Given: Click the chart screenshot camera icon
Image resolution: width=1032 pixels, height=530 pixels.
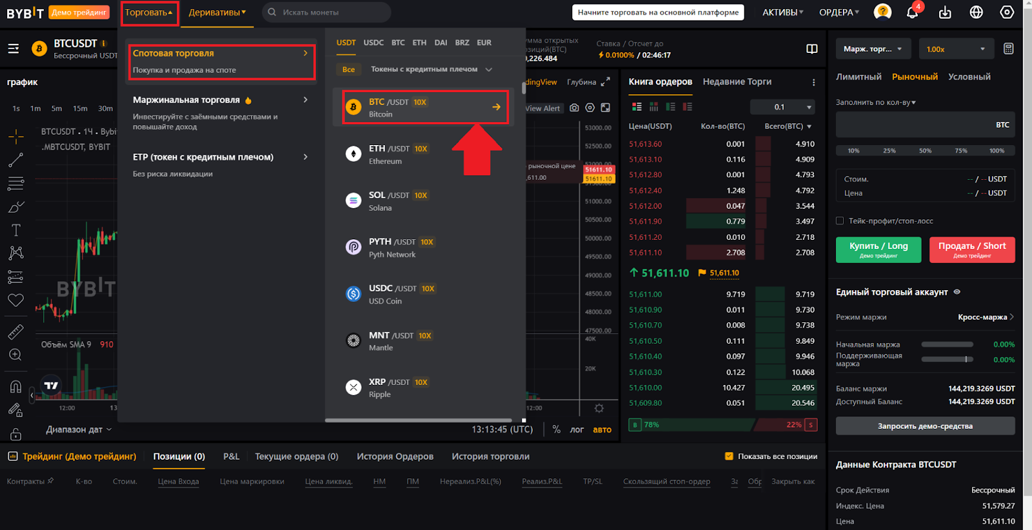Looking at the screenshot, I should 574,108.
